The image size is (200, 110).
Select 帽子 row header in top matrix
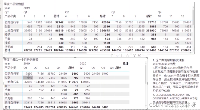pos(7,35)
